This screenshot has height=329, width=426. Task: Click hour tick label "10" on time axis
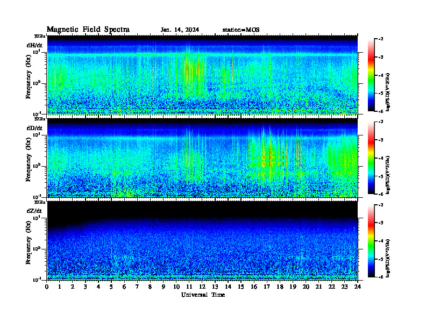pyautogui.click(x=176, y=287)
